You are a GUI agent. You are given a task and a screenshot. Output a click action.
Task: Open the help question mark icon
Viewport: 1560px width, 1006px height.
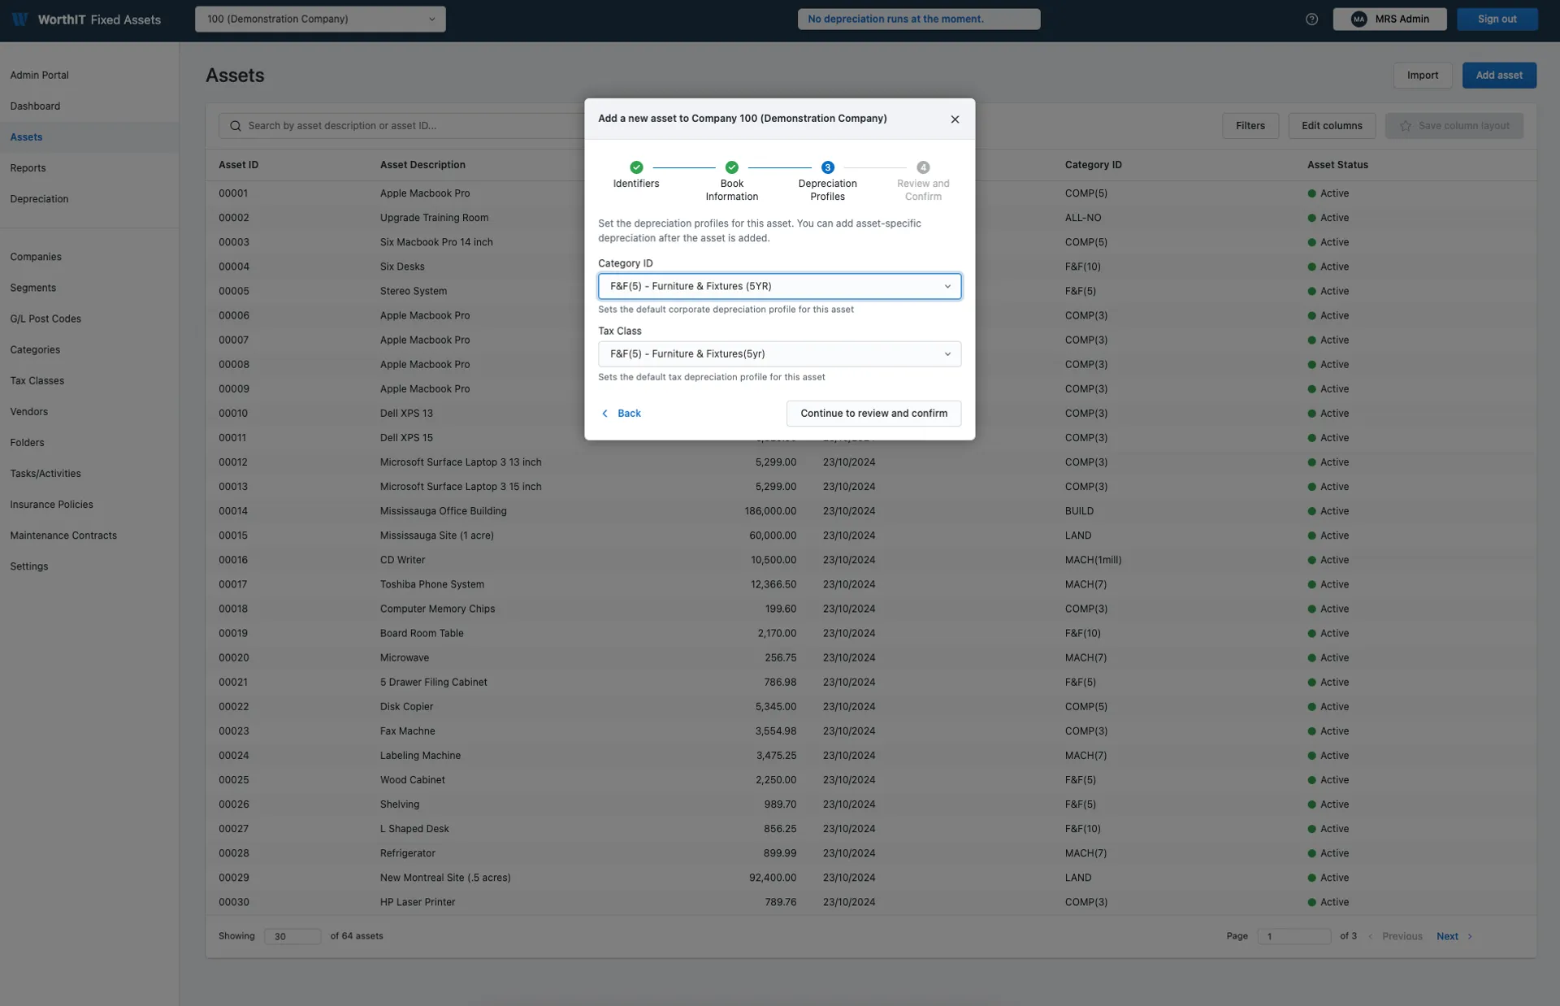(1311, 19)
